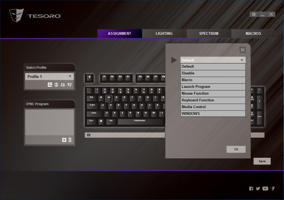The height and width of the screenshot is (200, 284).
Task: Add a SYNC program with plus icon
Action: coord(64,140)
